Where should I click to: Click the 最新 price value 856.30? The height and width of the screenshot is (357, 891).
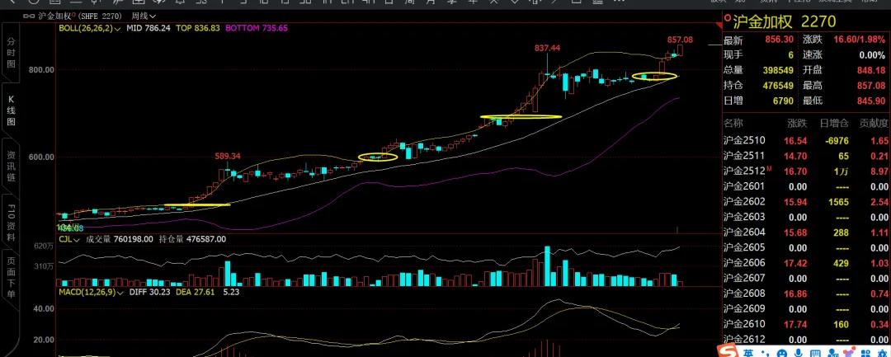pos(779,40)
